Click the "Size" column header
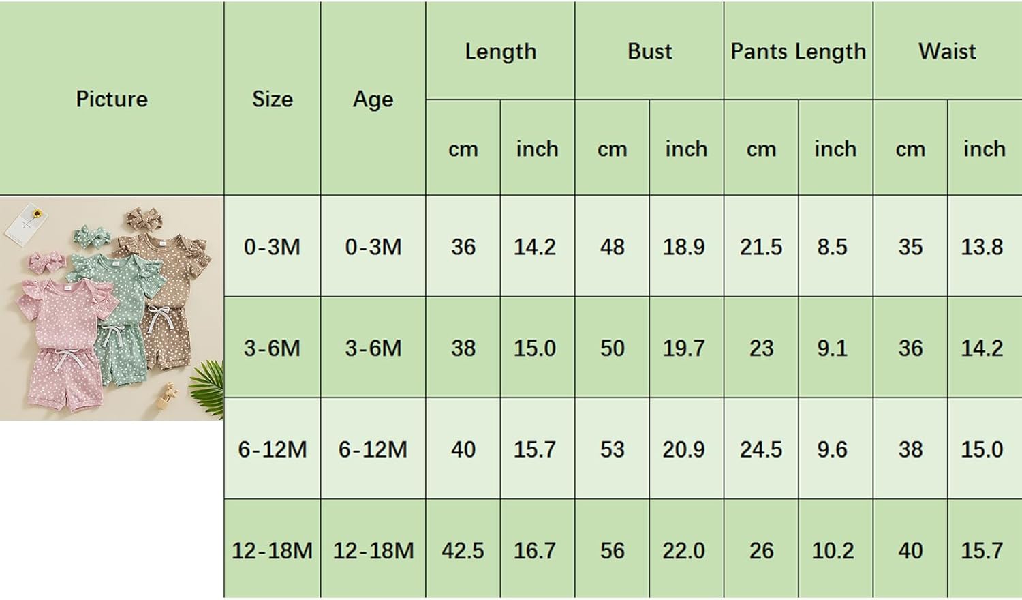The image size is (1022, 600). point(272,99)
